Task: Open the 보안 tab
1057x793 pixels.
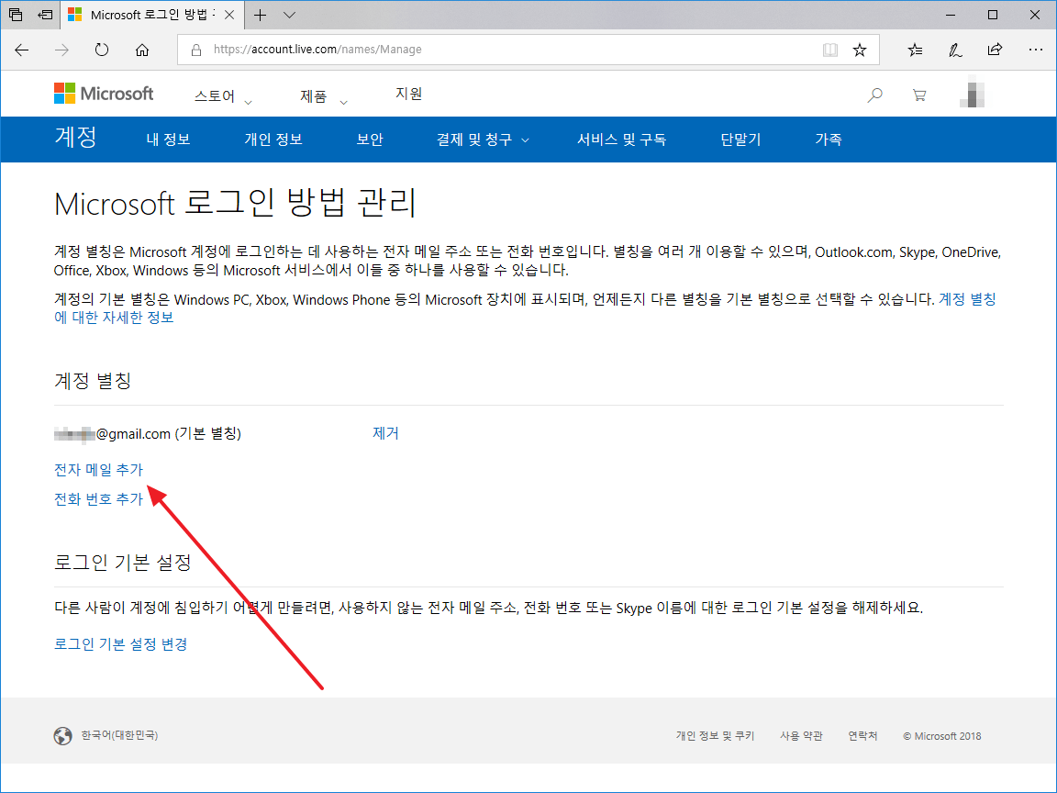Action: click(370, 140)
